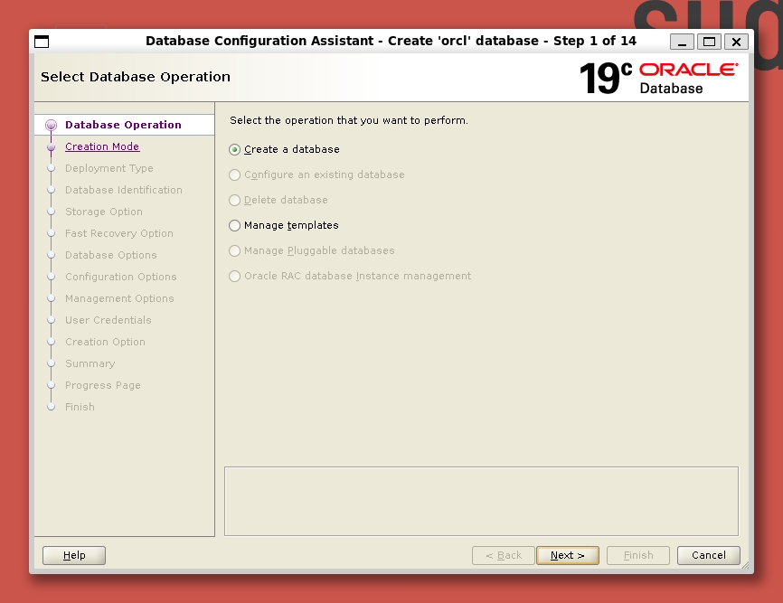Screen dimensions: 783x603
Task: Minimize the Database Configuration Assistant window
Action: pyautogui.click(x=683, y=42)
